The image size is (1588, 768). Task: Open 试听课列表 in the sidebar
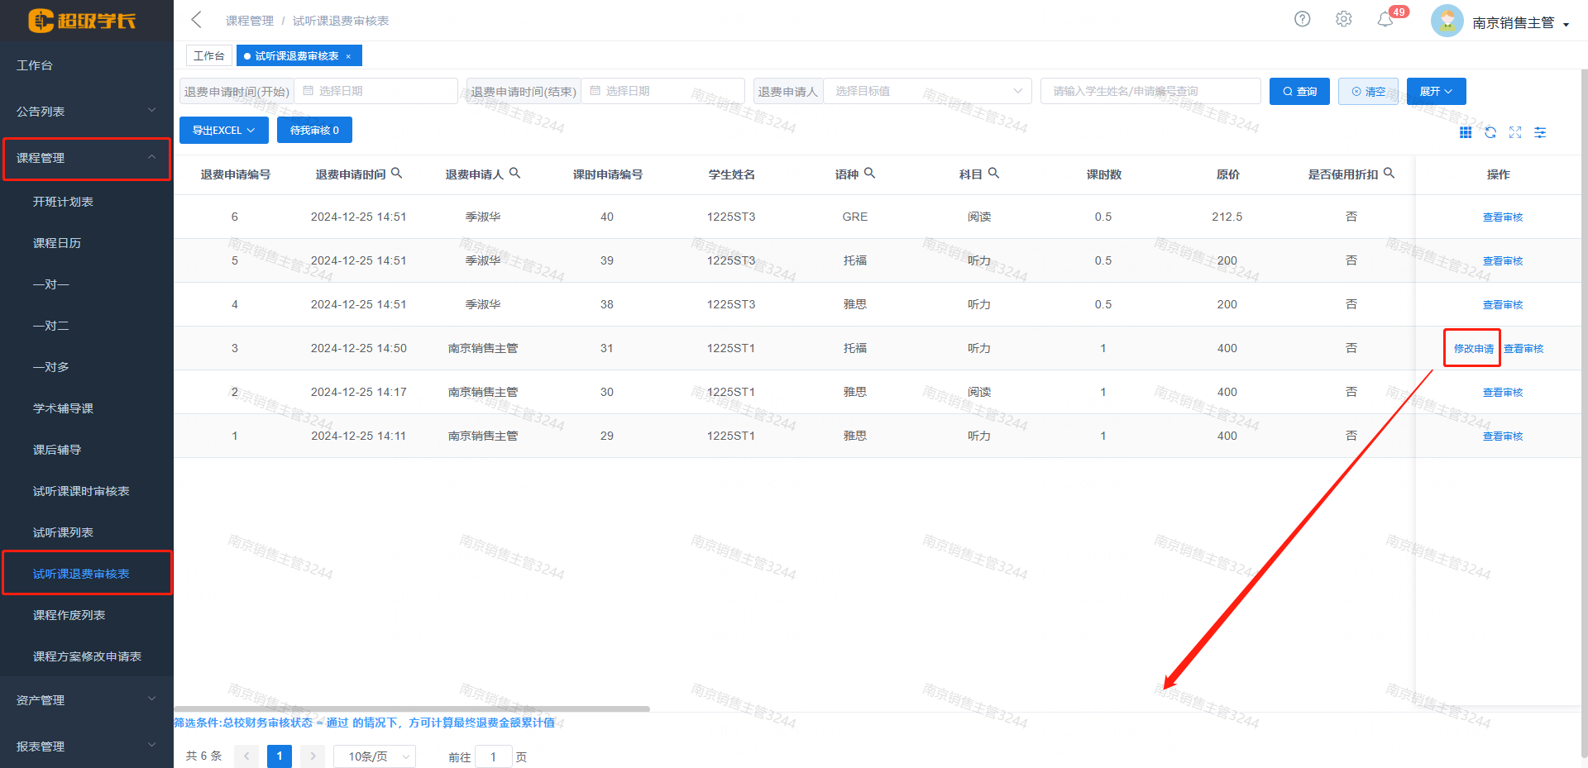click(63, 532)
